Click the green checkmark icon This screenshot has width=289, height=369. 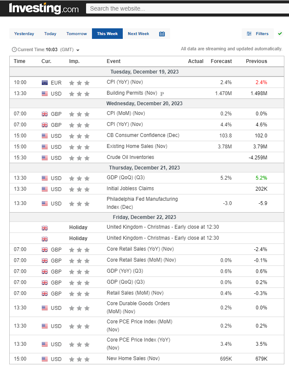click(x=280, y=34)
